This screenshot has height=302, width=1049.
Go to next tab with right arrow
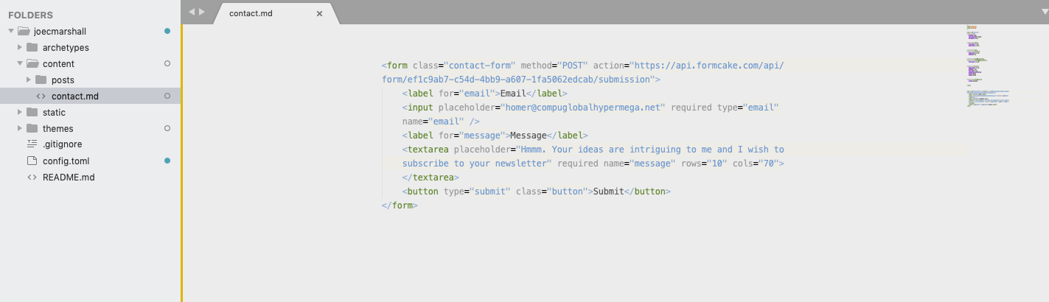202,13
